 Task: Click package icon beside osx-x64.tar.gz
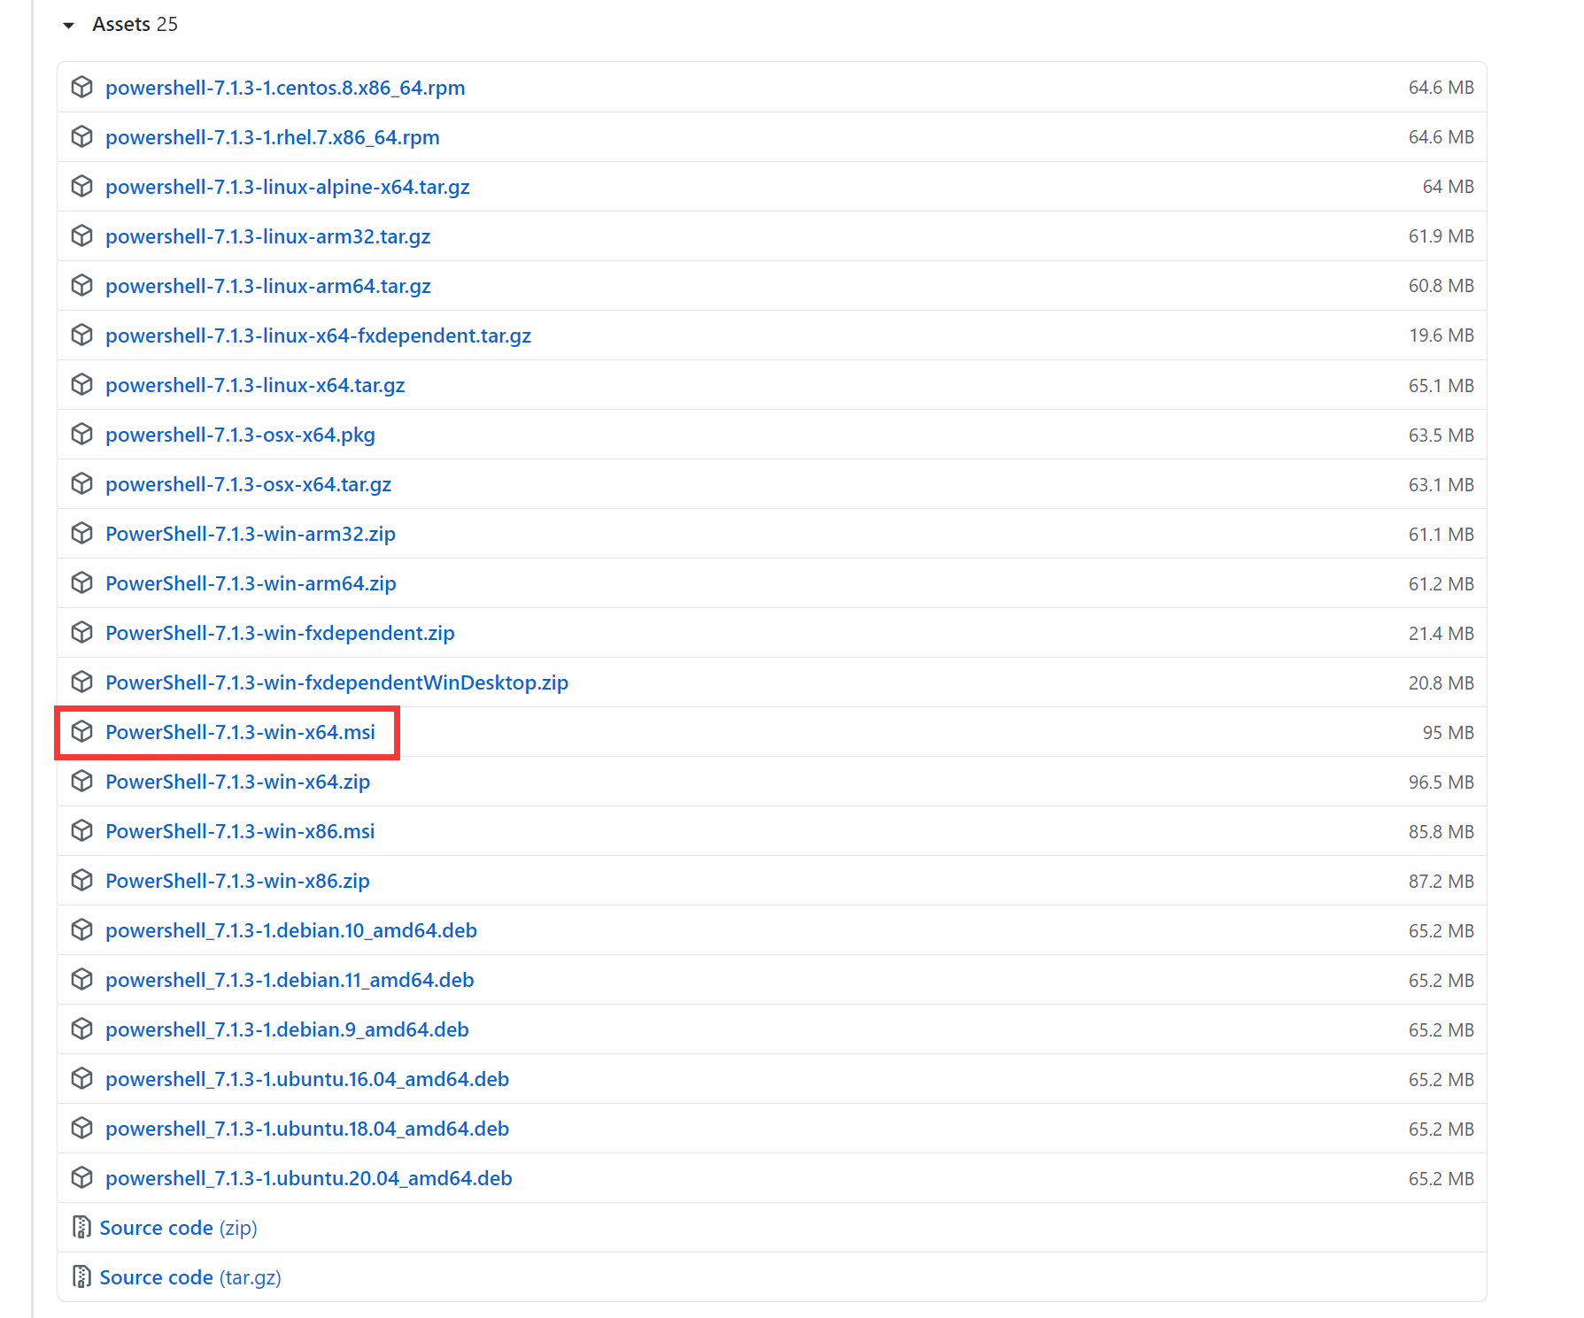click(x=81, y=483)
